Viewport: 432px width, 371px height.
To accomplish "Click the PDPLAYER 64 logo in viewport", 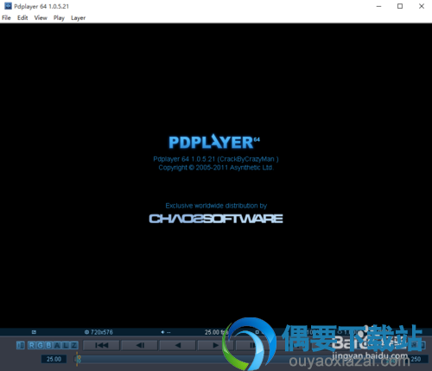I will coord(214,142).
